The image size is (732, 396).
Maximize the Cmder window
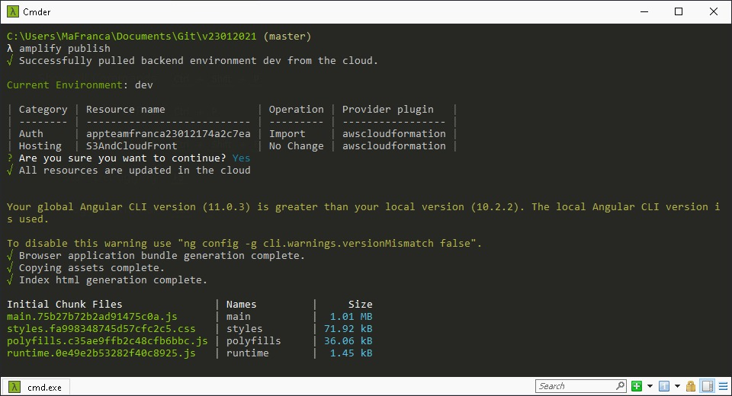pyautogui.click(x=679, y=11)
